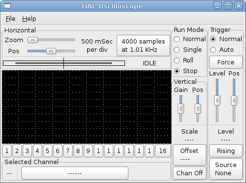Click the black oscilloscope waveform display

[x=87, y=107]
